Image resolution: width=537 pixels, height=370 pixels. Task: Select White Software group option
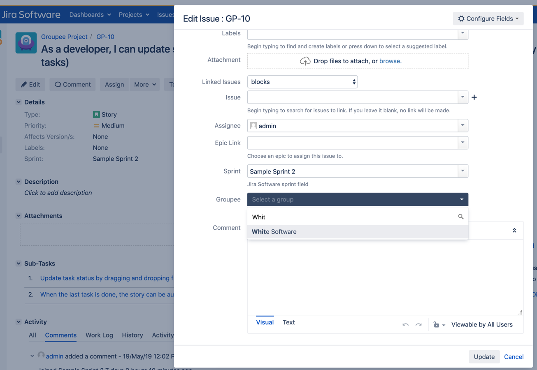point(358,232)
